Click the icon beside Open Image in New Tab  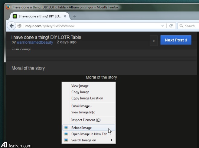[66, 134]
